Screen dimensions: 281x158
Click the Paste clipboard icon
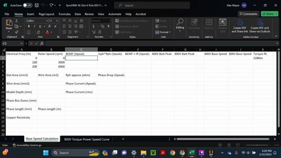point(9,23)
